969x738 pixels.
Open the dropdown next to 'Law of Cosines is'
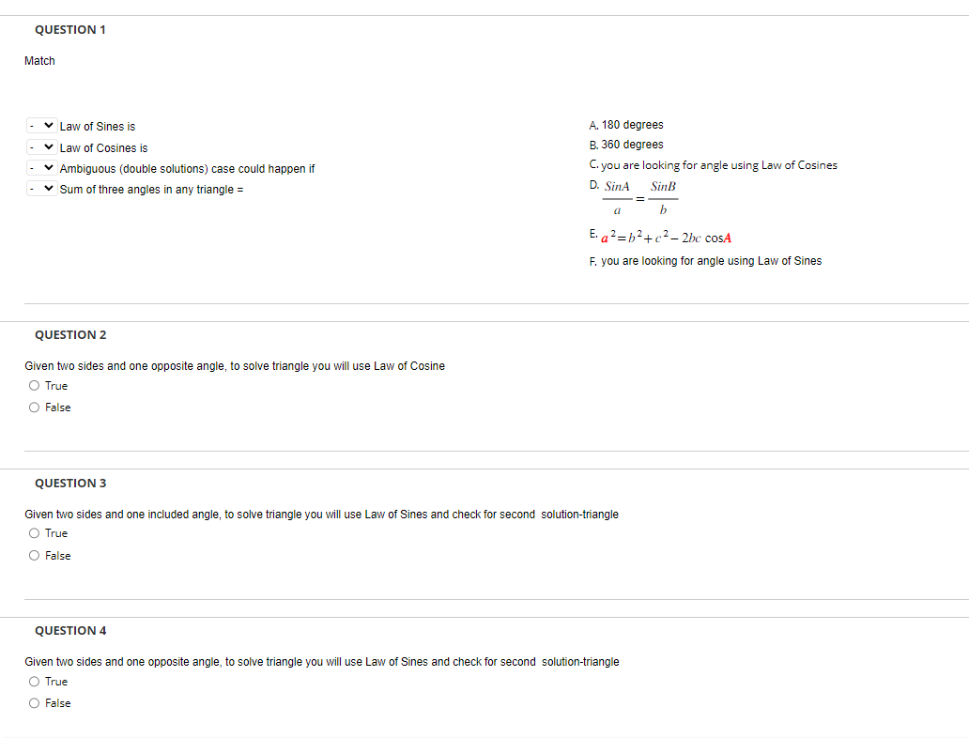[x=40, y=146]
